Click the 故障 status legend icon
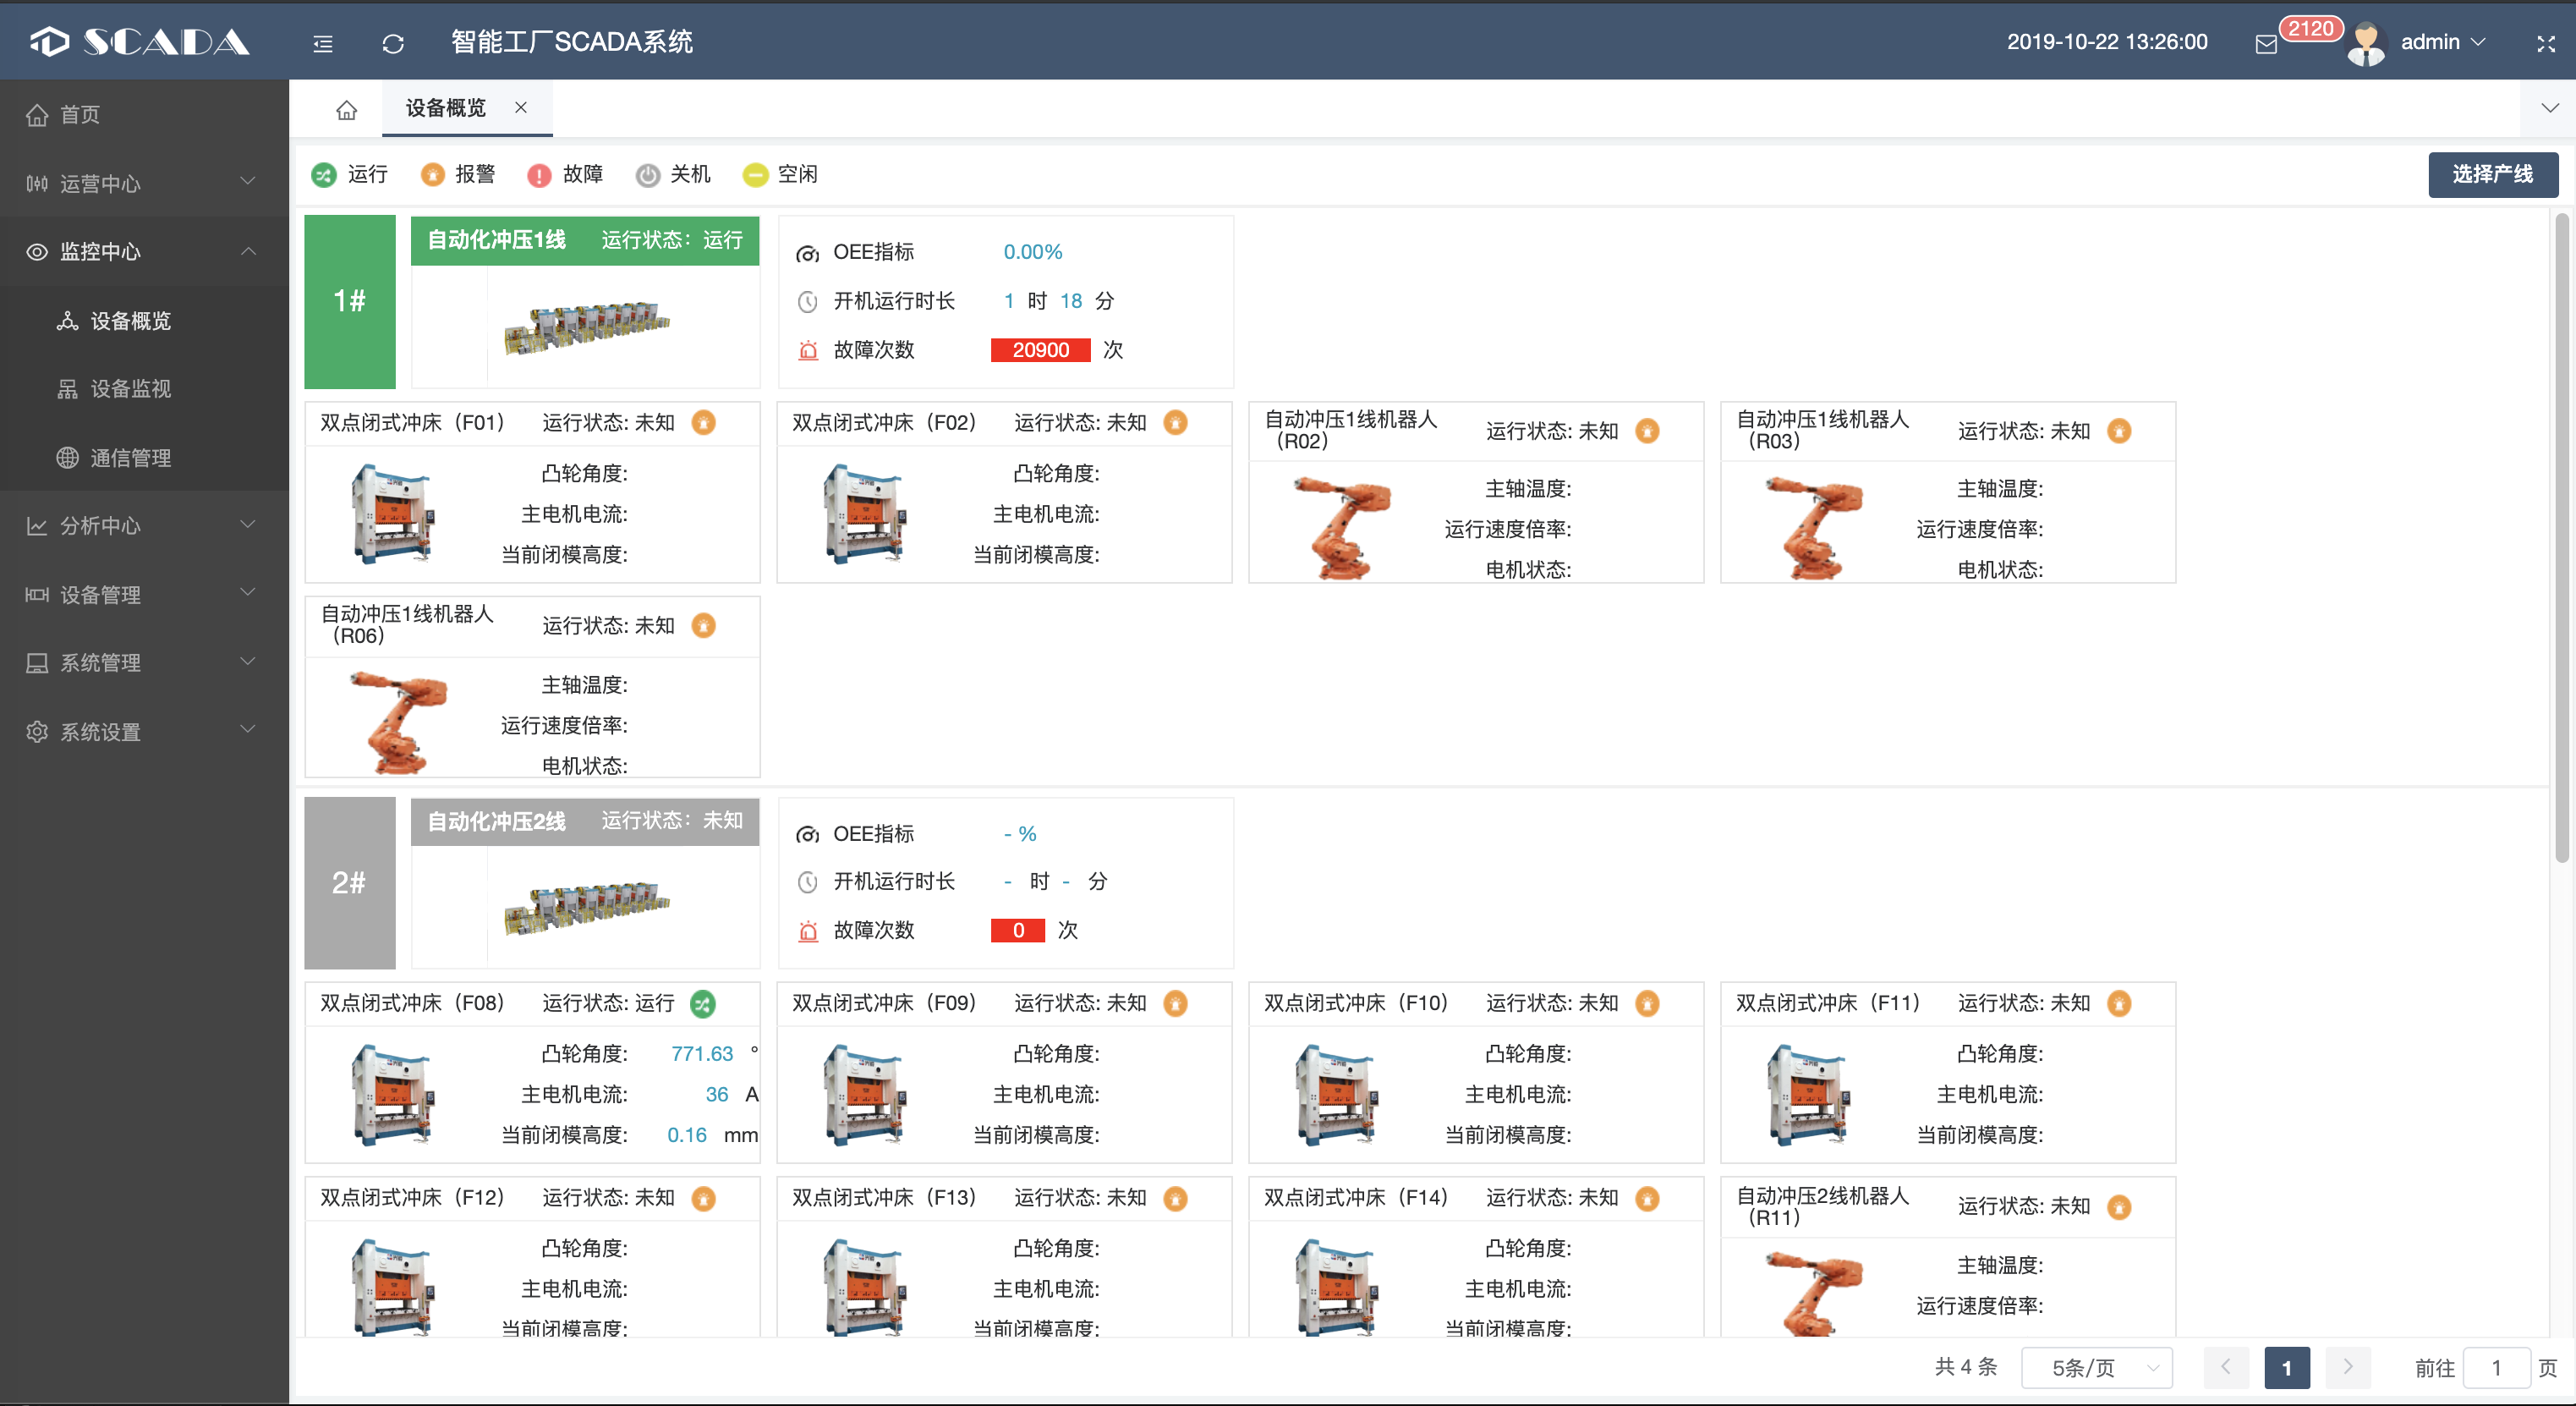Image resolution: width=2576 pixels, height=1406 pixels. point(539,175)
